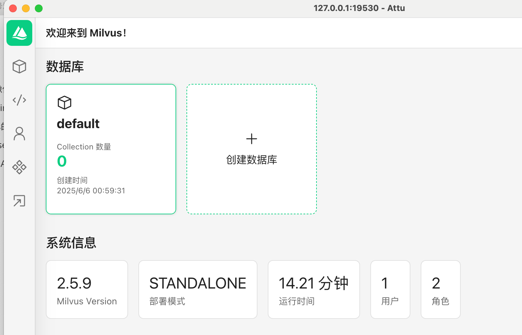This screenshot has width=522, height=335.
Task: Click the 数据库 section heading
Action: click(65, 67)
